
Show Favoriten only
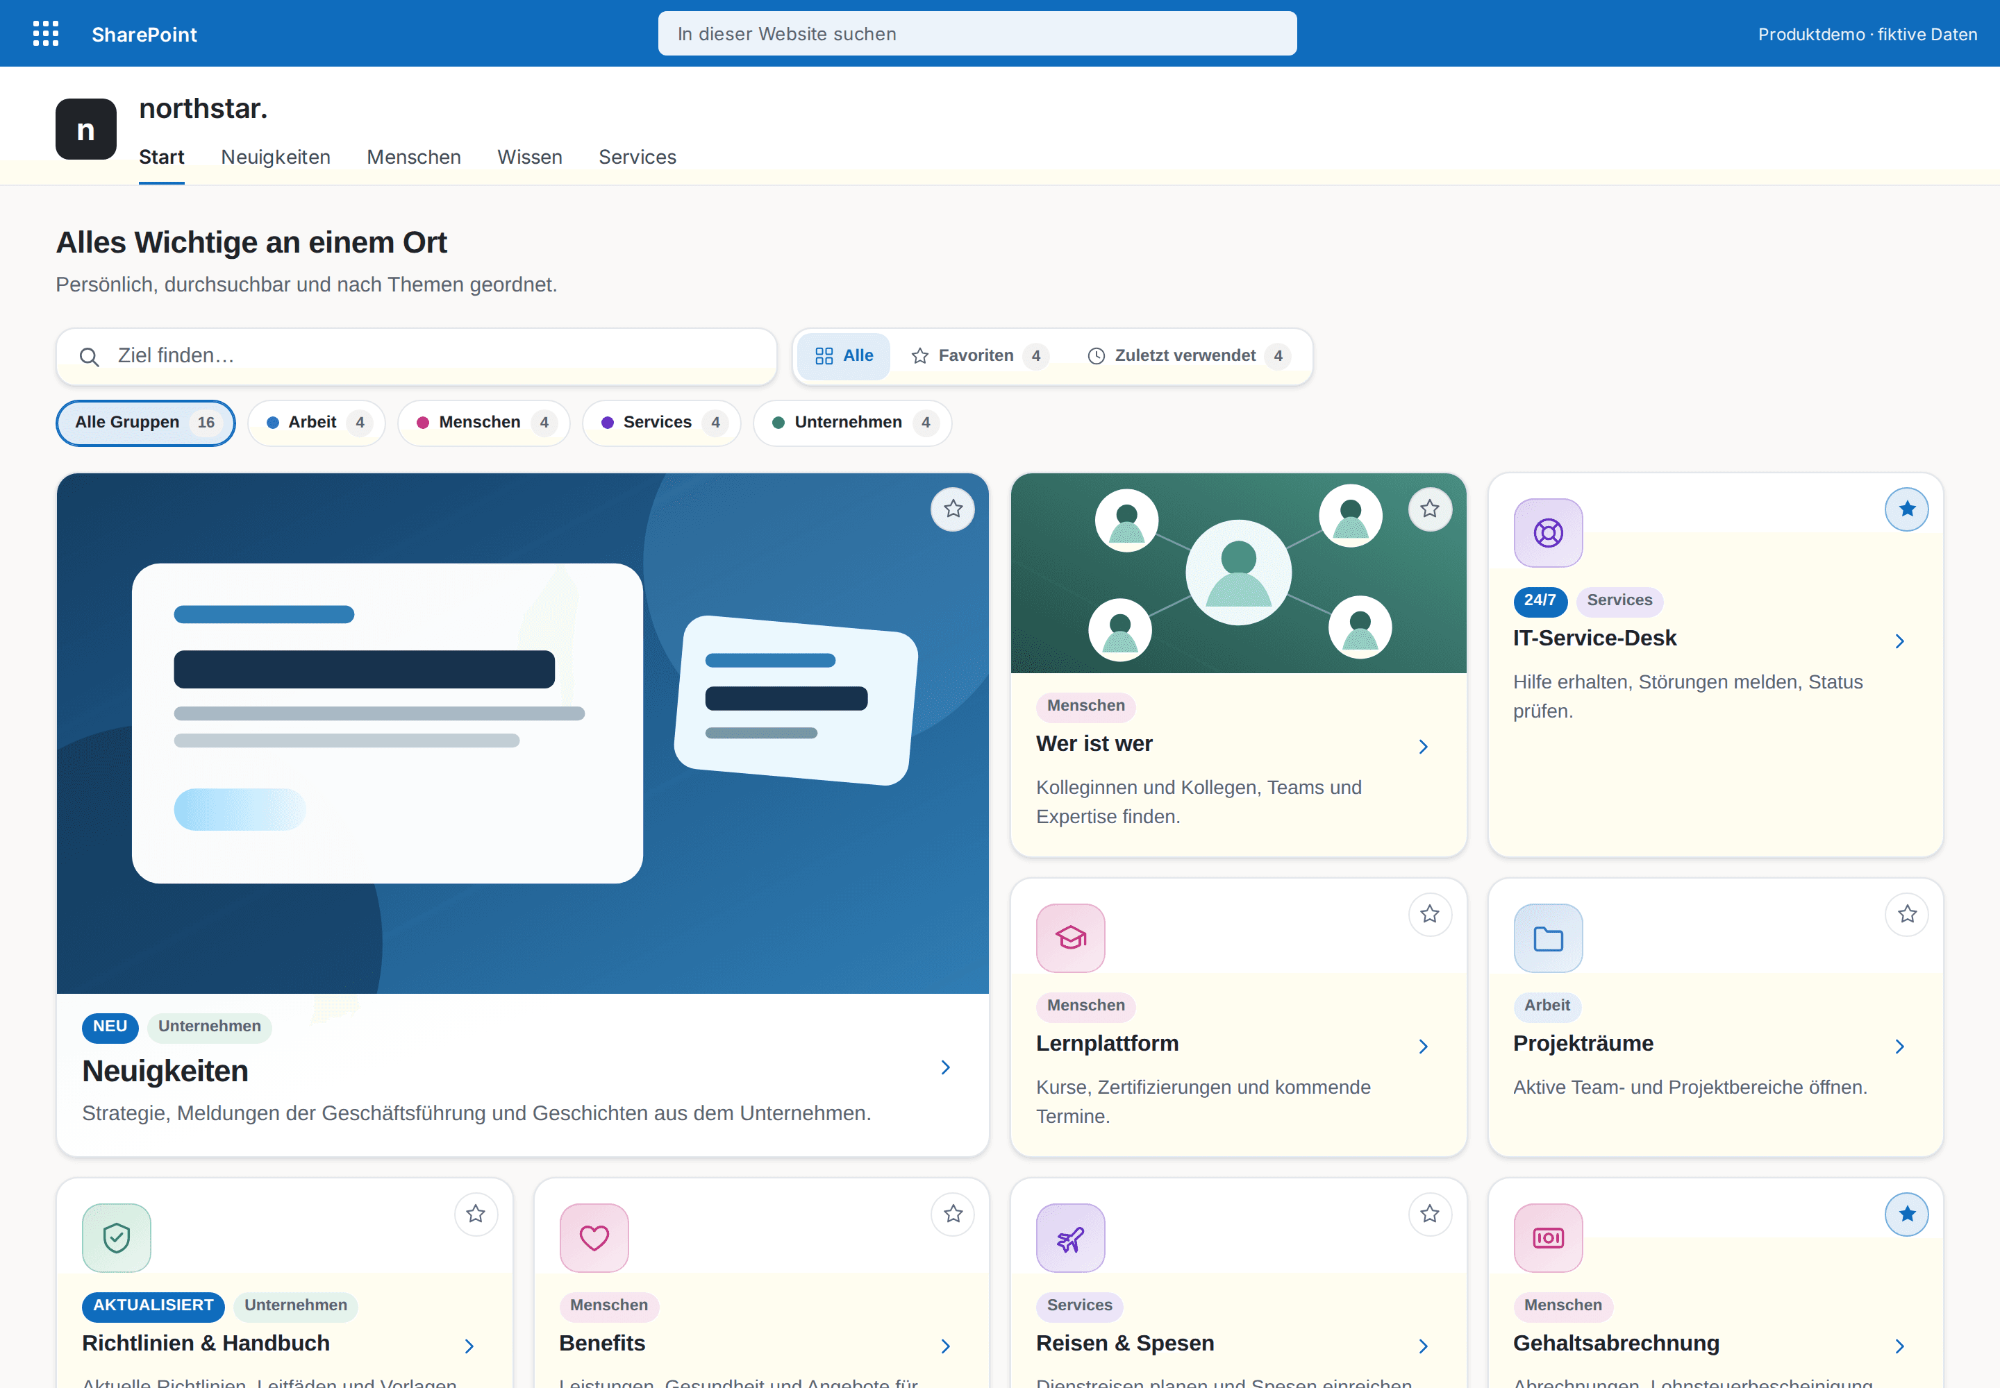click(979, 356)
